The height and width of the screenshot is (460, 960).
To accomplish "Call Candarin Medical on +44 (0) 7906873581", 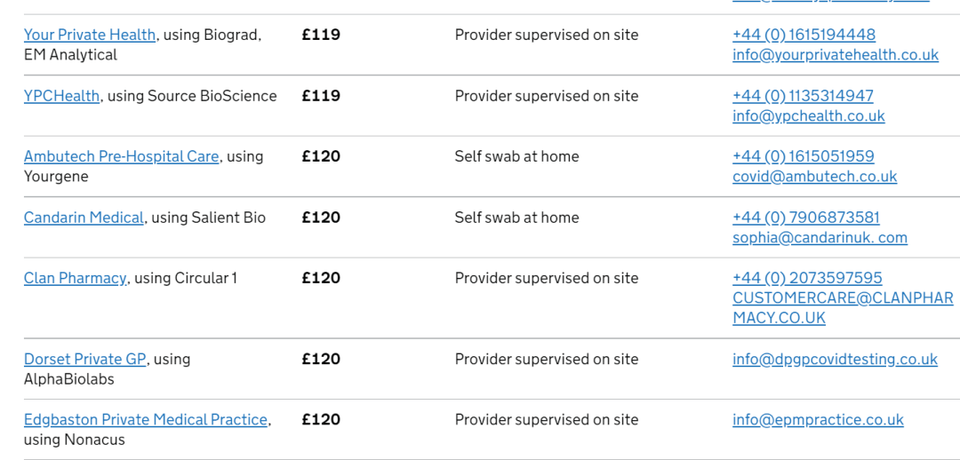I will click(x=805, y=218).
